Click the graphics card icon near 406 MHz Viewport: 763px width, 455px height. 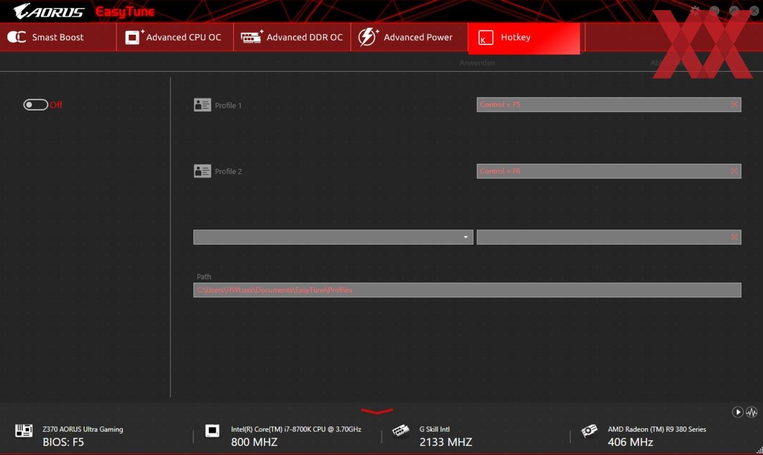[x=589, y=431]
